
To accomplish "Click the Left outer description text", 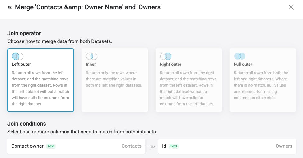I will (40, 89).
